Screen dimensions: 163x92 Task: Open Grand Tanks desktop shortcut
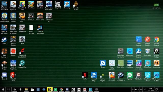(40, 17)
